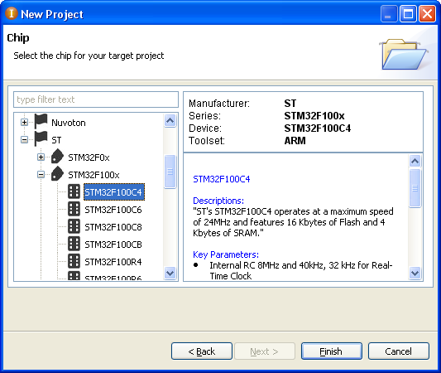Click the chip tree scroll up arrow

coord(170,121)
